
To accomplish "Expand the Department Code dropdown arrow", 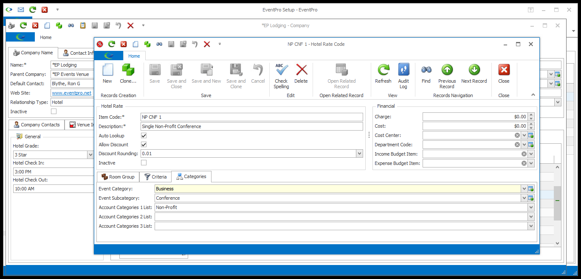I will tap(524, 145).
